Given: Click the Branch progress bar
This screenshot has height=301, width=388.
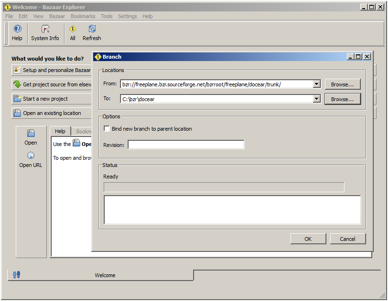Looking at the screenshot, I should (x=224, y=187).
